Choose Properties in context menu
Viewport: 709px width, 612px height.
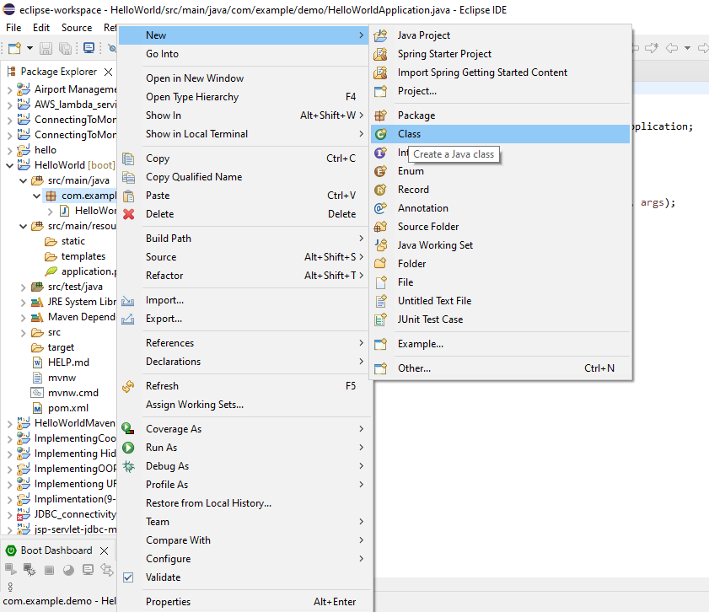tap(244, 602)
